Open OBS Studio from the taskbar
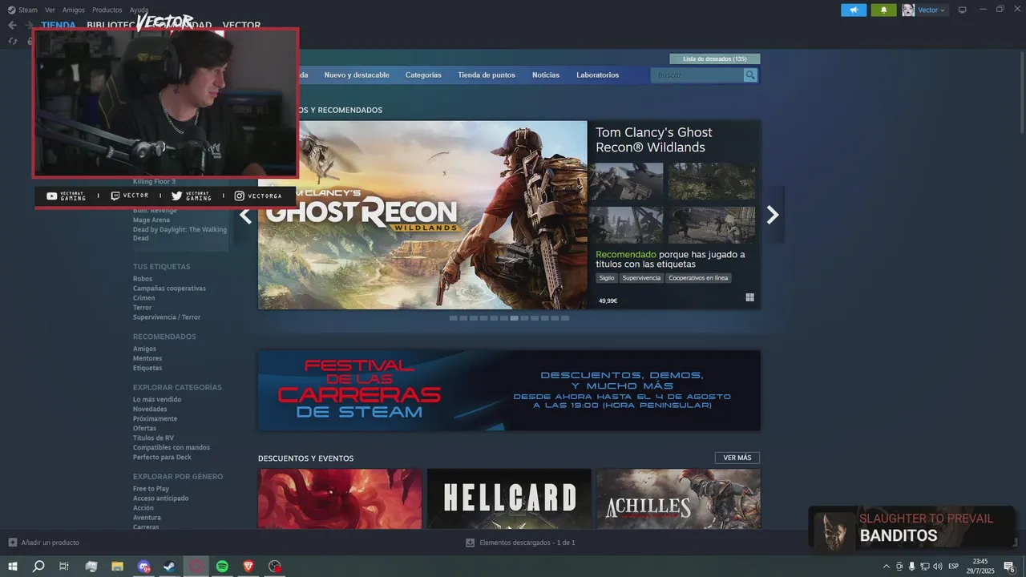 275,567
